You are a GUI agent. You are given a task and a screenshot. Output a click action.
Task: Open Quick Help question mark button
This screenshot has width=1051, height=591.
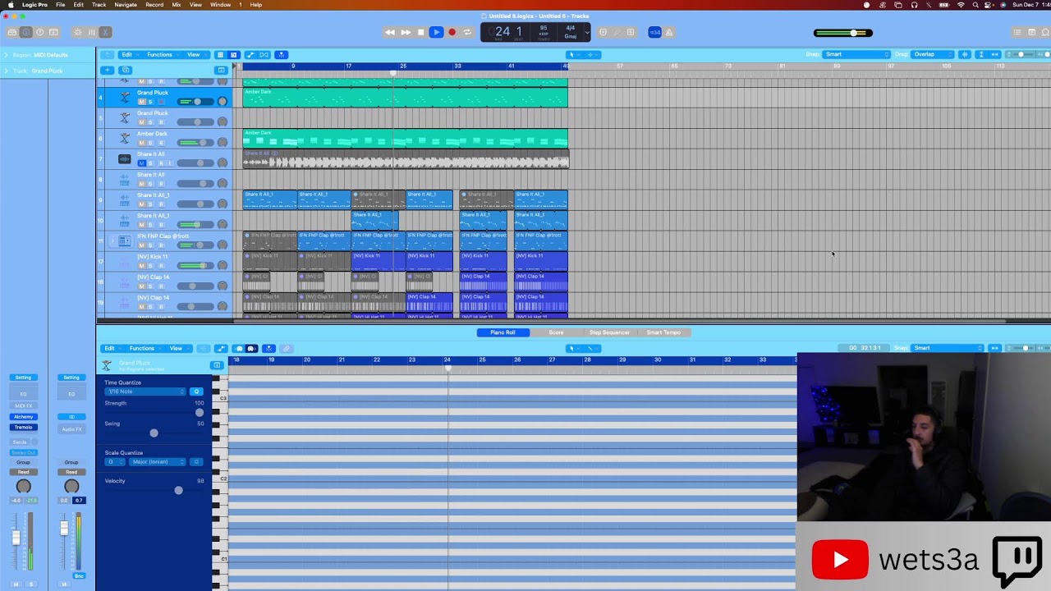pos(39,33)
